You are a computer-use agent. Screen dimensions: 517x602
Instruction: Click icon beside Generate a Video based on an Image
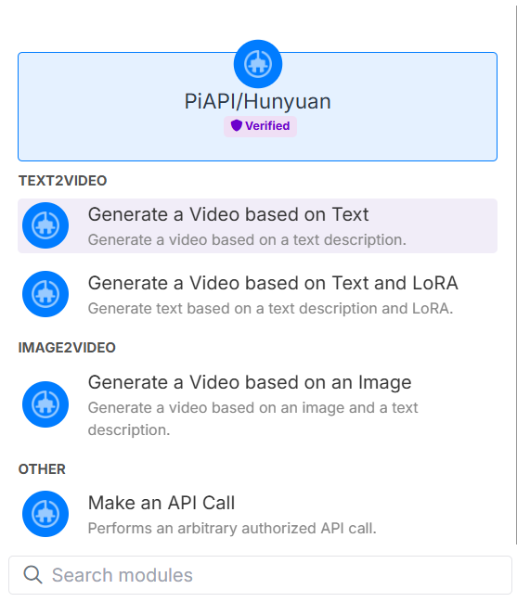click(45, 404)
